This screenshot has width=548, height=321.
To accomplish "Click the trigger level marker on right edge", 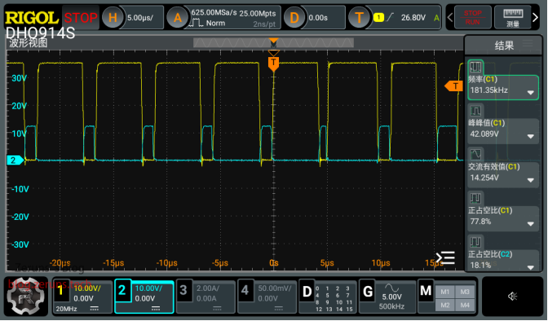I will click(453, 86).
